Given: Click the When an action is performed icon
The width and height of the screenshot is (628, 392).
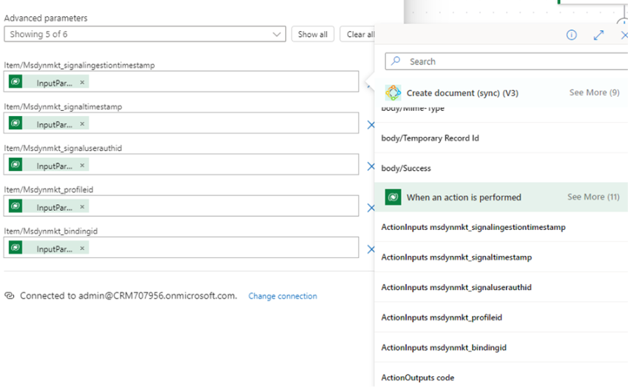Looking at the screenshot, I should (x=393, y=197).
